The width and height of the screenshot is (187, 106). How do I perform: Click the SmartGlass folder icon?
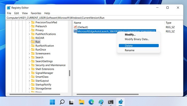pyautogui.click(x=33, y=77)
